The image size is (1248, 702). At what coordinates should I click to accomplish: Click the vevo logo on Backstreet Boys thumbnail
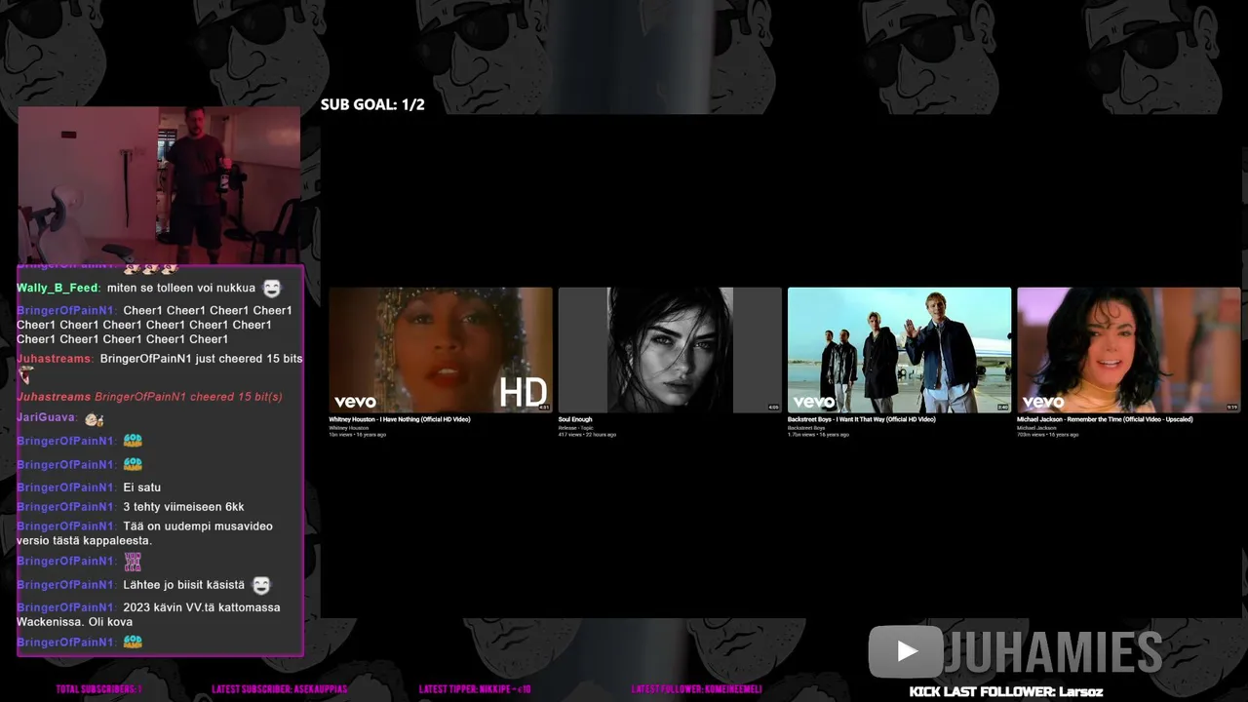[x=813, y=402]
